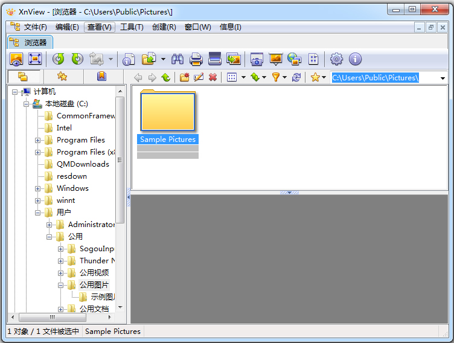
Task: Click the Browser view toolbar icon
Action: point(16,59)
